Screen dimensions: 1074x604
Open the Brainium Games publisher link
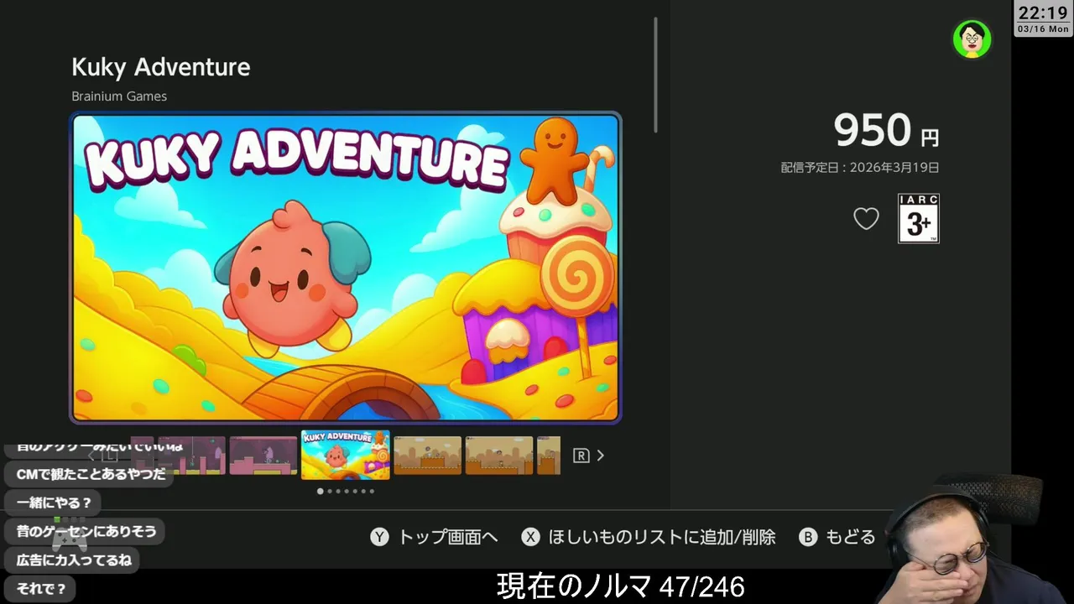[x=119, y=96]
